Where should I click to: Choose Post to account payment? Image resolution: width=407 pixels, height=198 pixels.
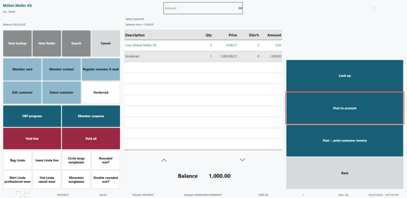(345, 108)
